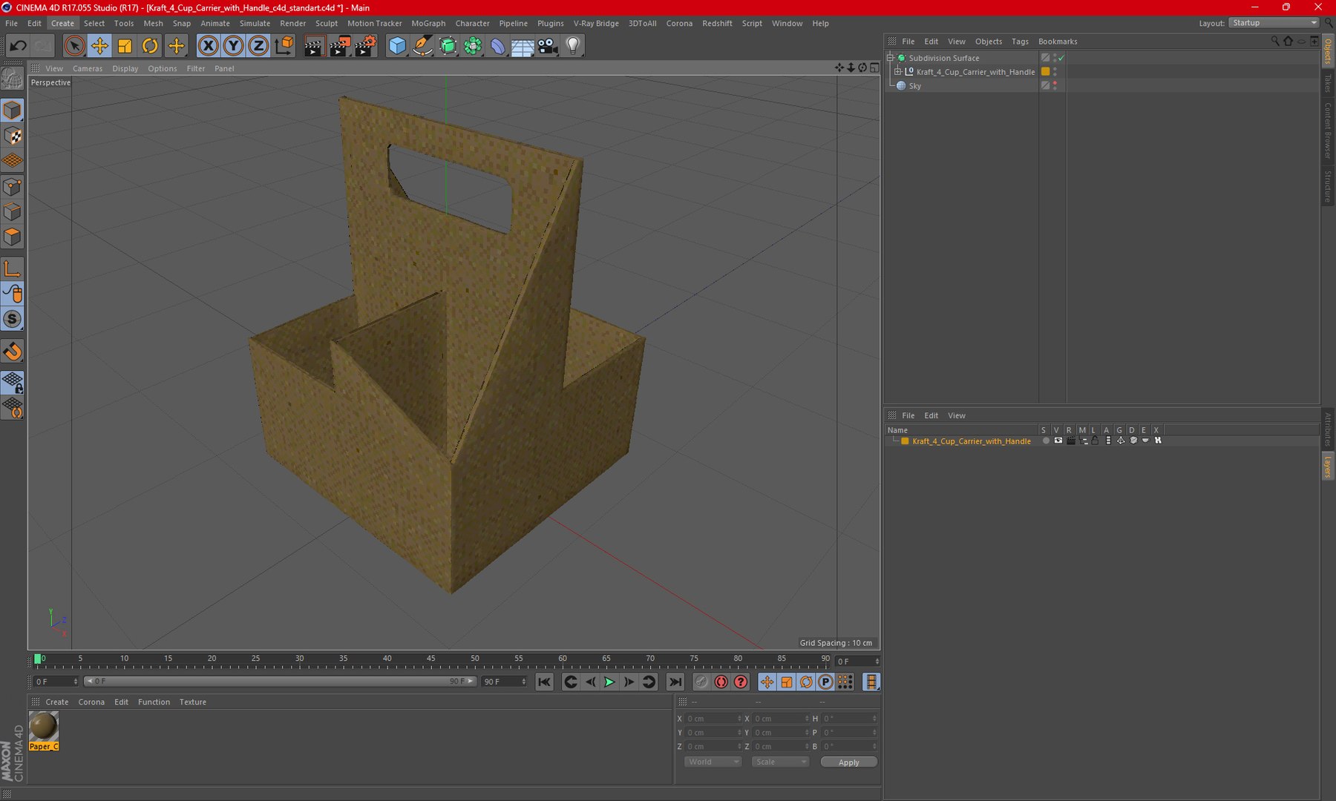Toggle Autokeying record button
The height and width of the screenshot is (801, 1336).
pos(721,682)
